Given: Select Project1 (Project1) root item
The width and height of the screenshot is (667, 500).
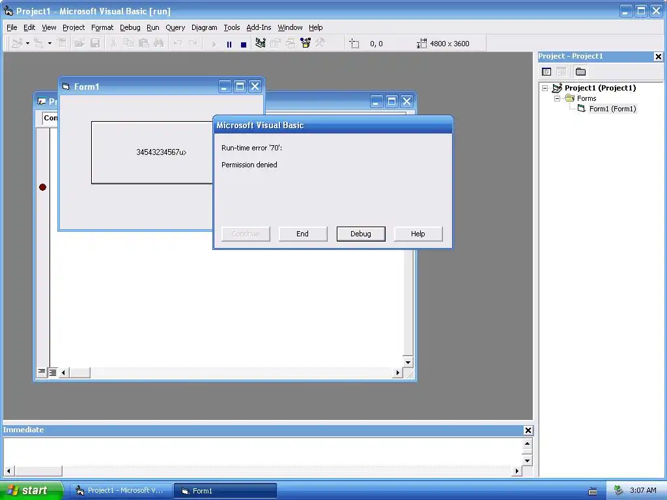Looking at the screenshot, I should pos(600,88).
